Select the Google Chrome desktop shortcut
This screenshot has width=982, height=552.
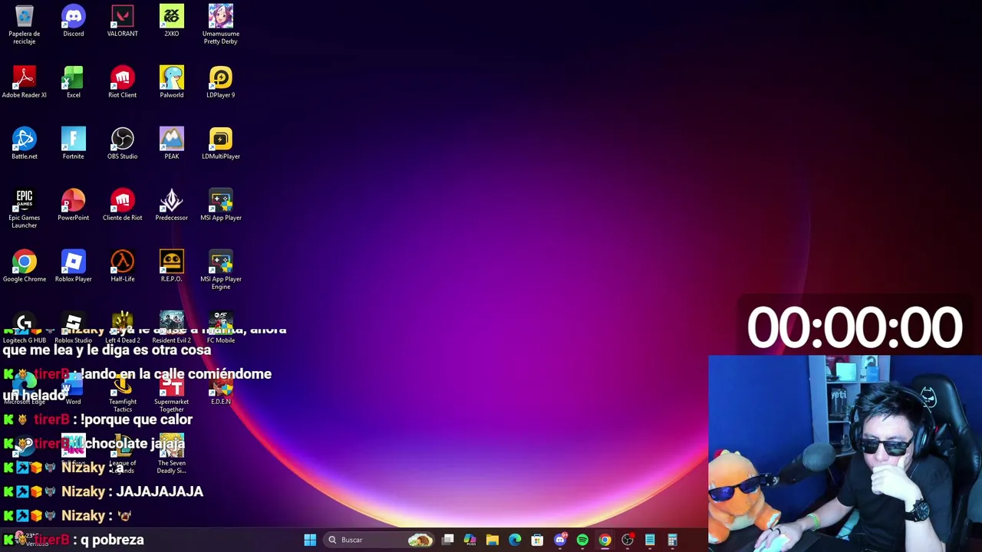coord(25,266)
